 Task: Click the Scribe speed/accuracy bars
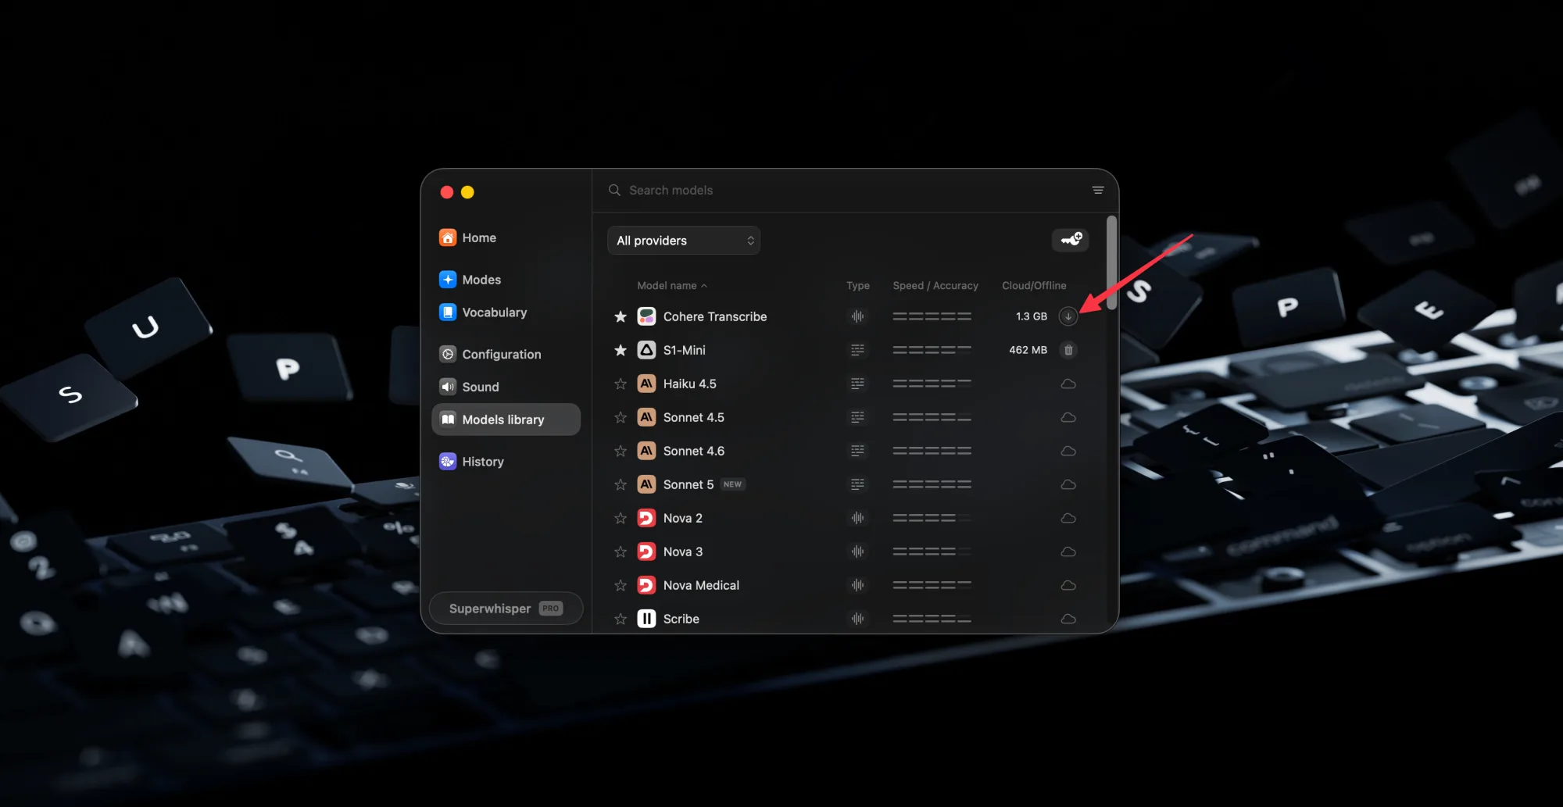pyautogui.click(x=932, y=619)
